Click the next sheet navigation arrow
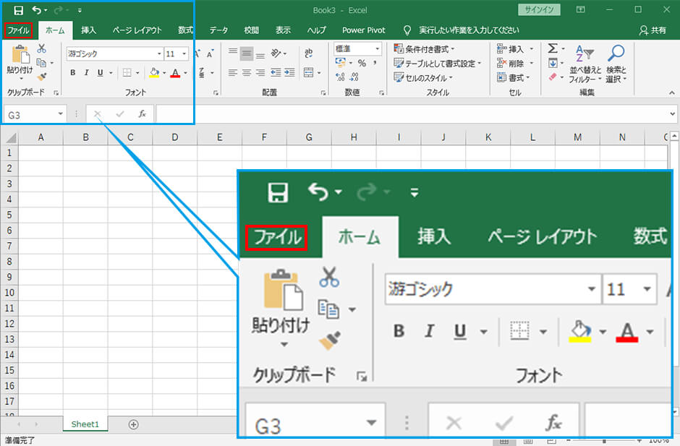This screenshot has height=446, width=680. [36, 424]
